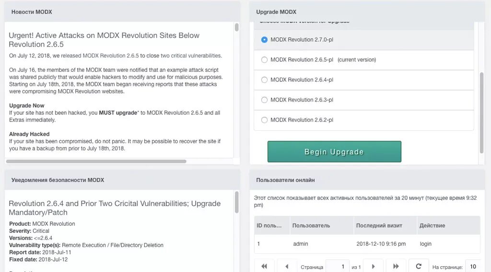Screen dimensions: 491x272
Task: Choose MODX Revolution 2.6.4-pl radio option
Action: pyautogui.click(x=264, y=79)
